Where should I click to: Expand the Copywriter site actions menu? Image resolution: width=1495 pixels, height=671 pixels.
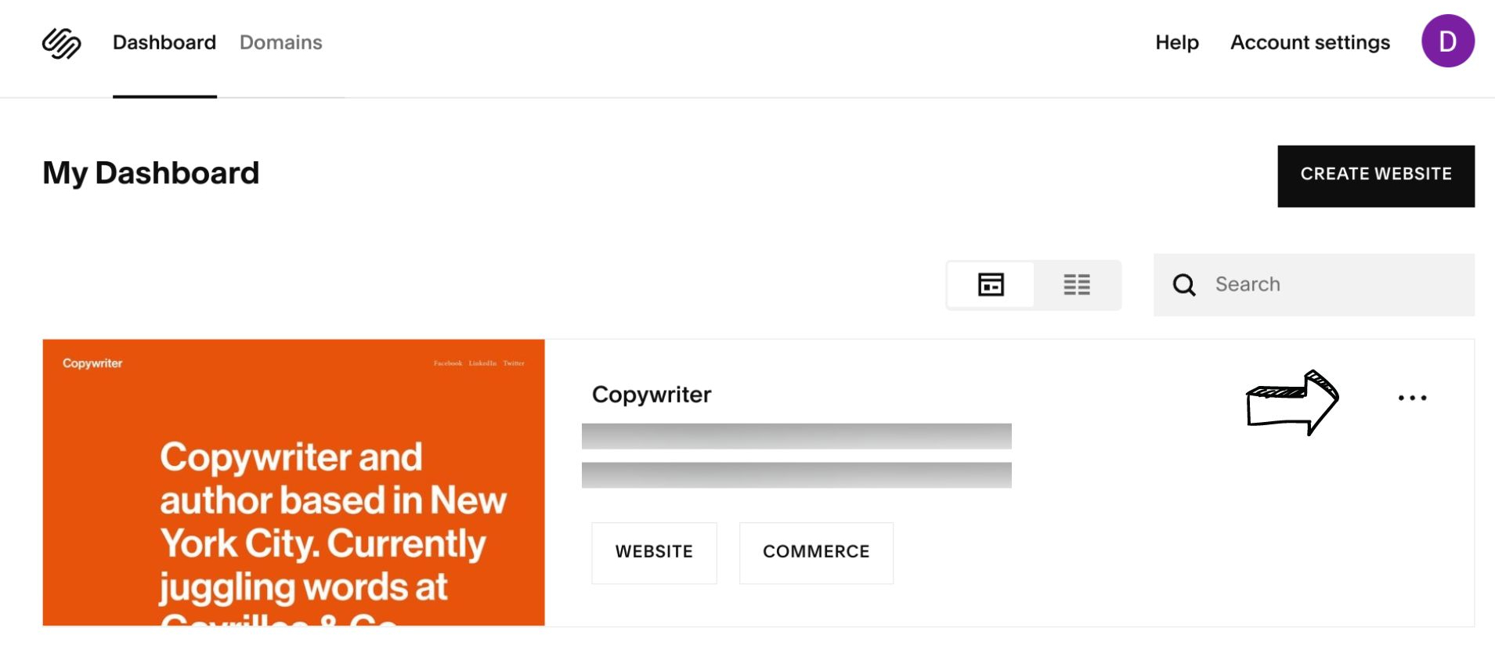(1412, 398)
